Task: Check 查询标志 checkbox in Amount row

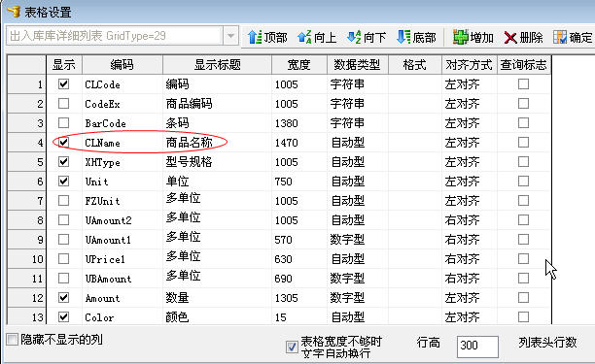Action: click(x=523, y=298)
